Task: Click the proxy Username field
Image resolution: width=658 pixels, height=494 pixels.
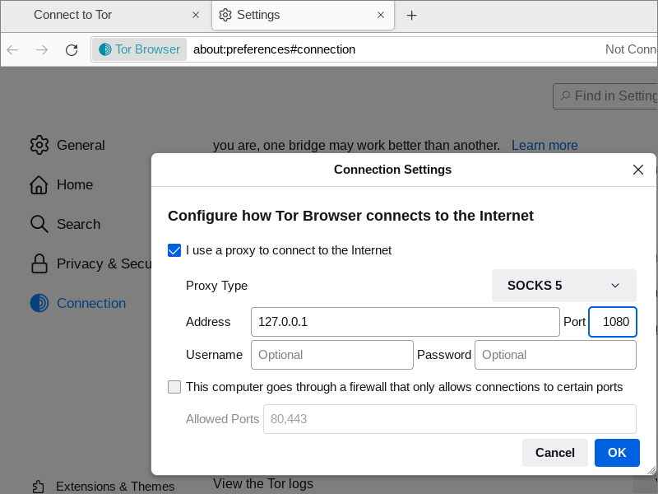Action: pos(332,355)
